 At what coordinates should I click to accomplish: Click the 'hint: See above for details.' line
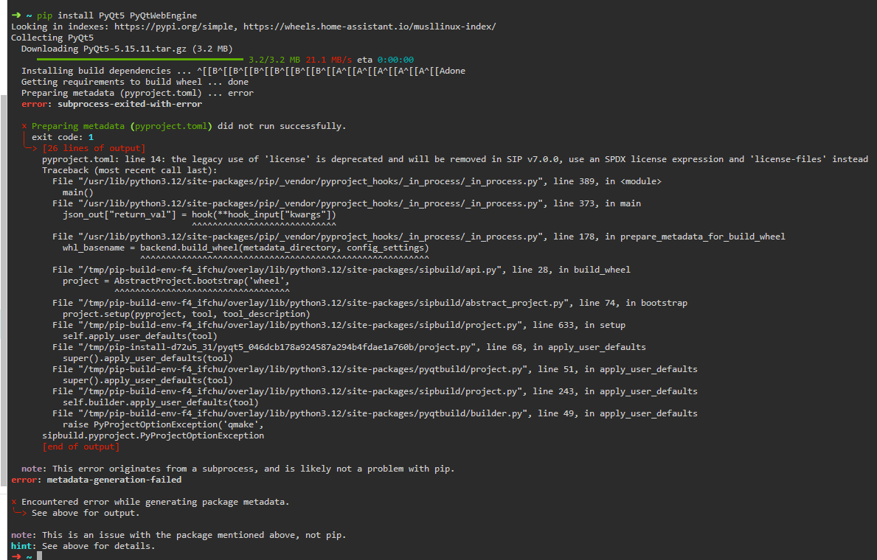tap(83, 546)
